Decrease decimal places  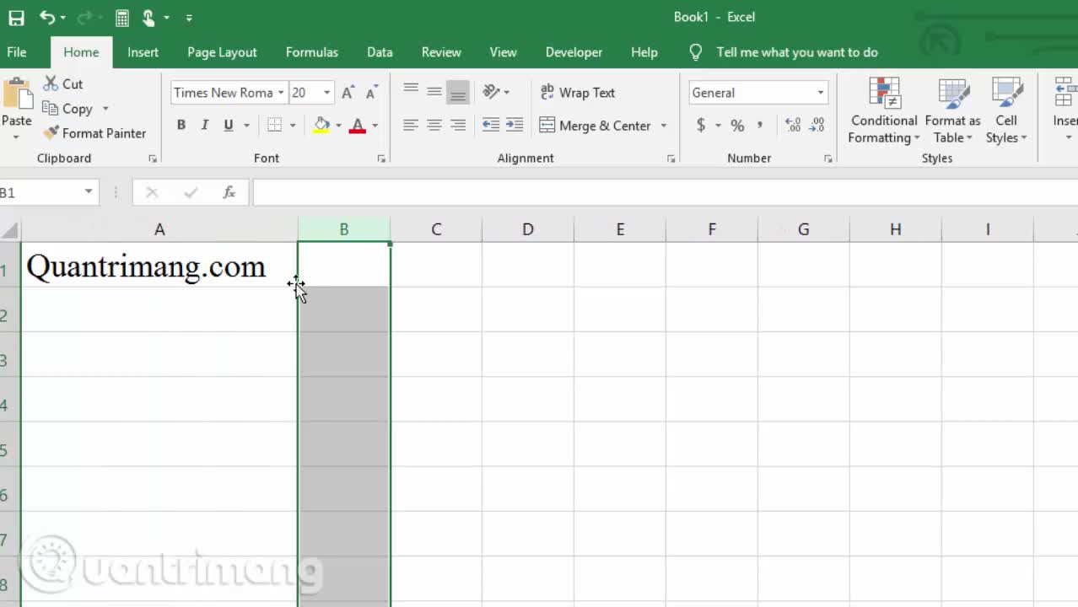coord(817,126)
